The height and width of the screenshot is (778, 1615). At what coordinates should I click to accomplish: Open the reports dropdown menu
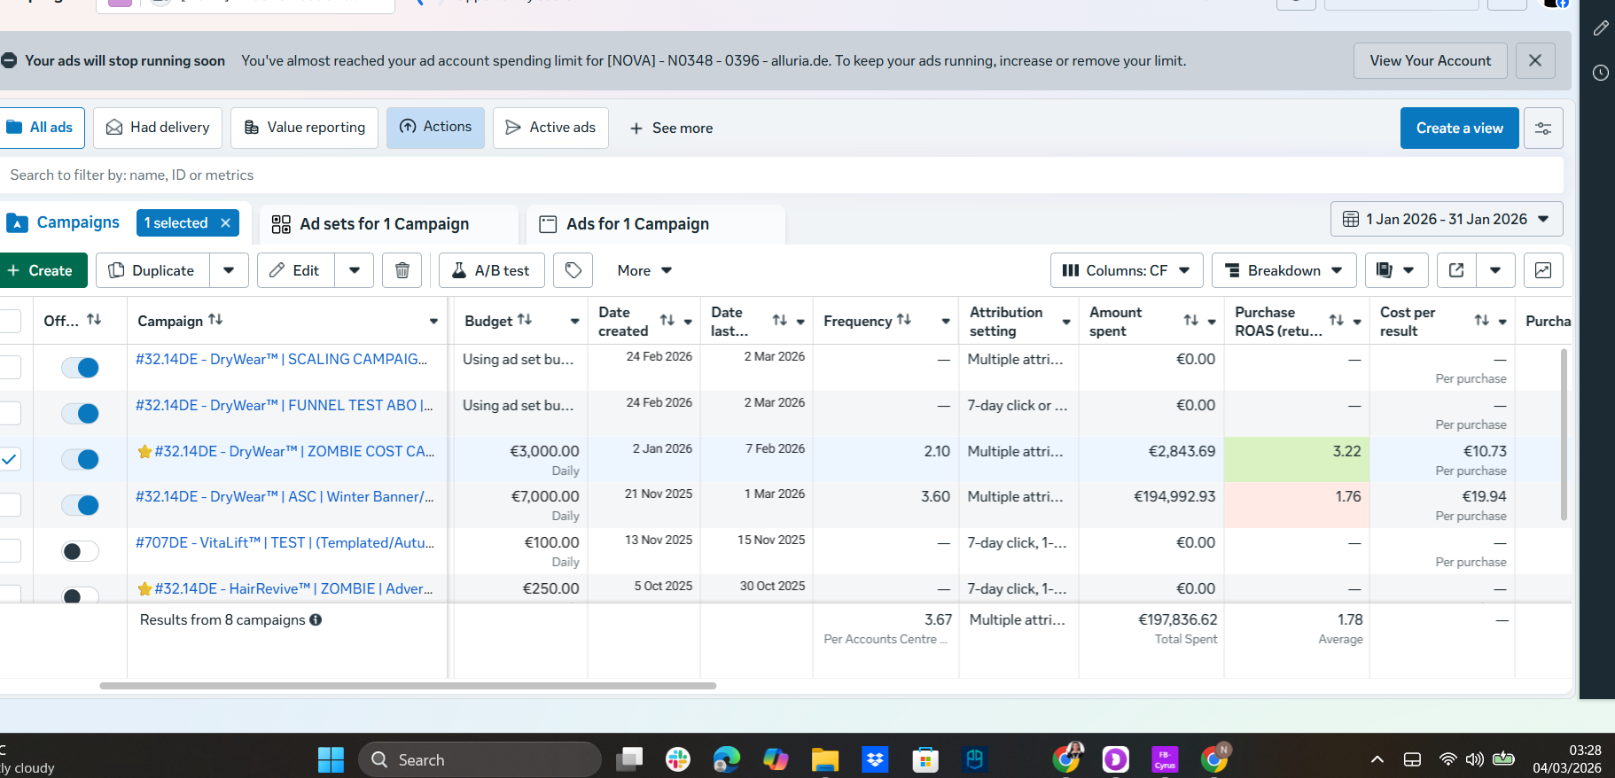(1396, 270)
